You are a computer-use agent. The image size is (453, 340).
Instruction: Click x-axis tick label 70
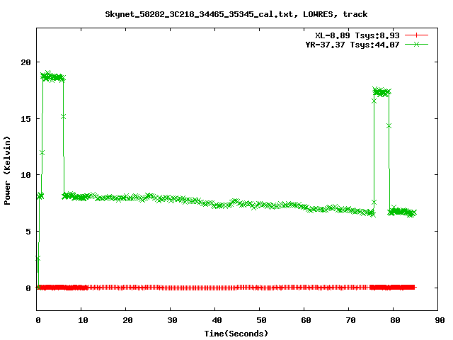[350, 320]
